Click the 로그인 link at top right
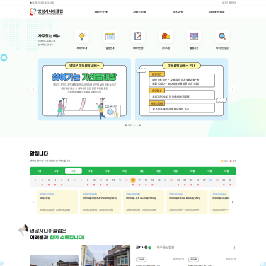The height and width of the screenshot is (266, 266). pyautogui.click(x=225, y=3)
